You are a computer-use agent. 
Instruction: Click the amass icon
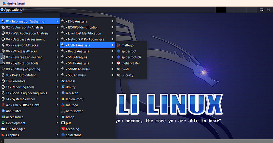pyautogui.click(x=63, y=81)
